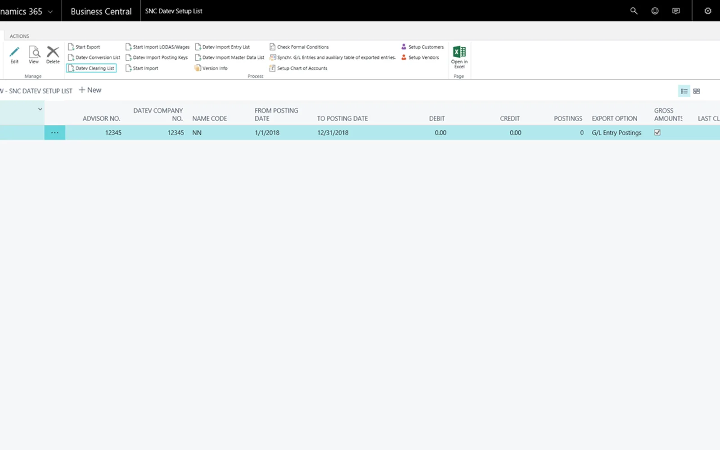Screen dimensions: 720x450
Task: Sort by Postings column header
Action: pos(568,118)
